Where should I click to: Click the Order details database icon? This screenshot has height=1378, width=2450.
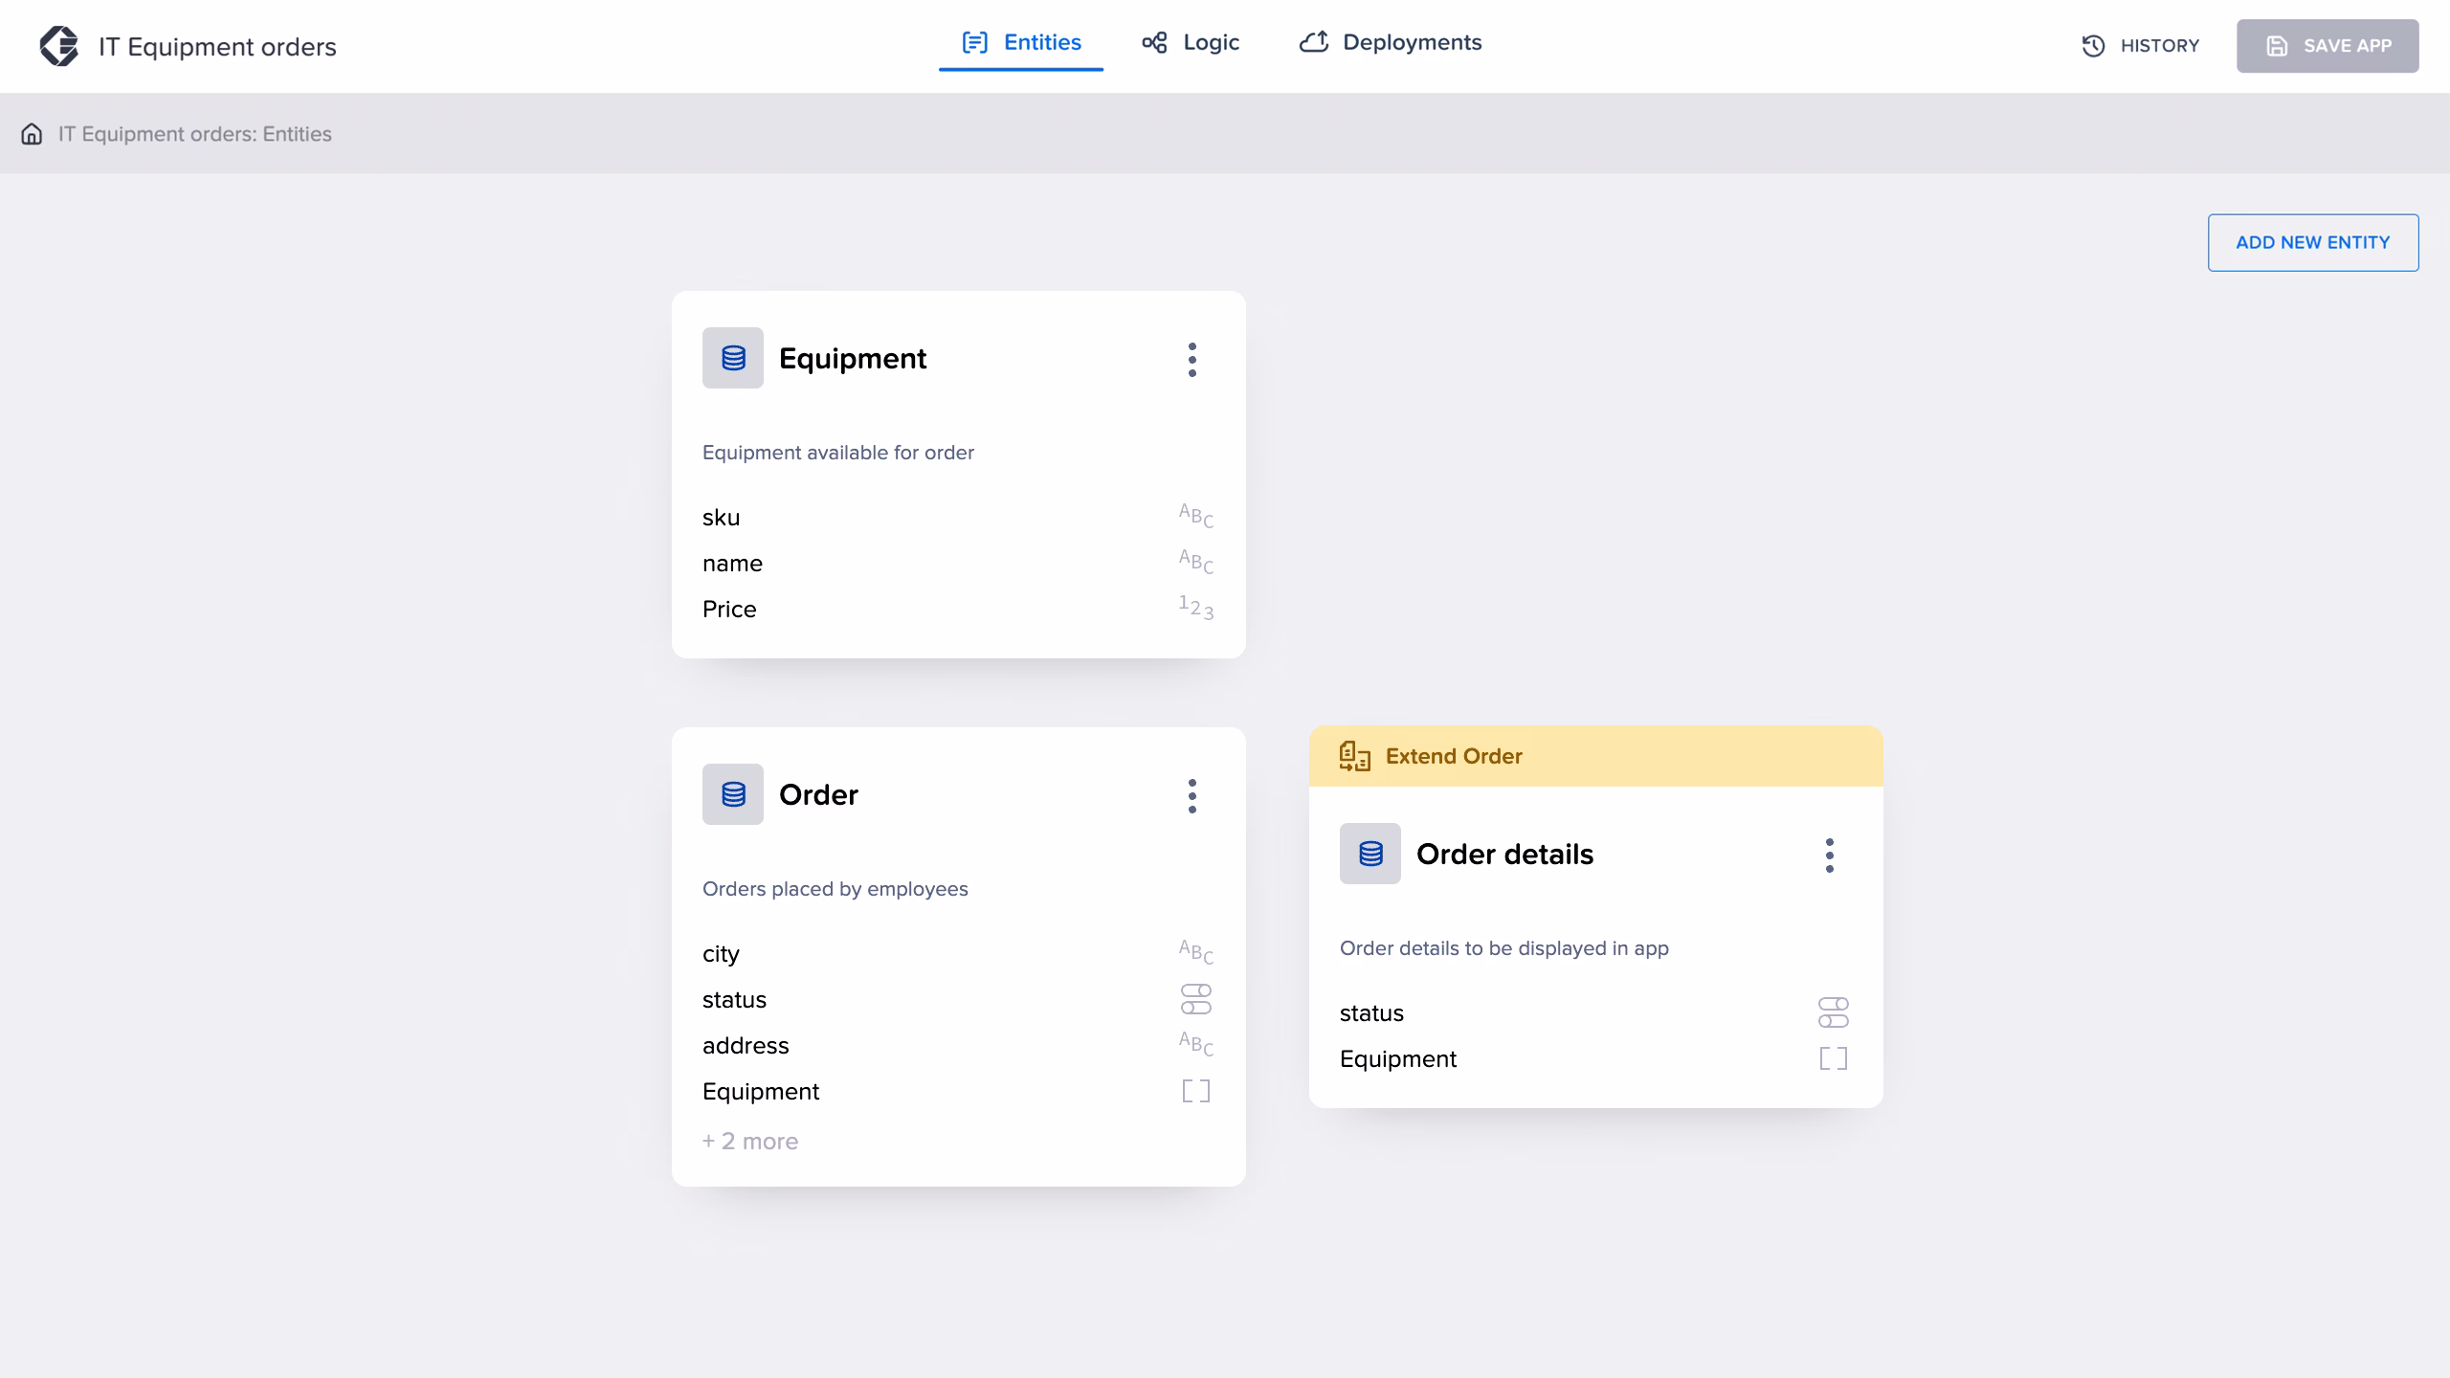pyautogui.click(x=1370, y=854)
